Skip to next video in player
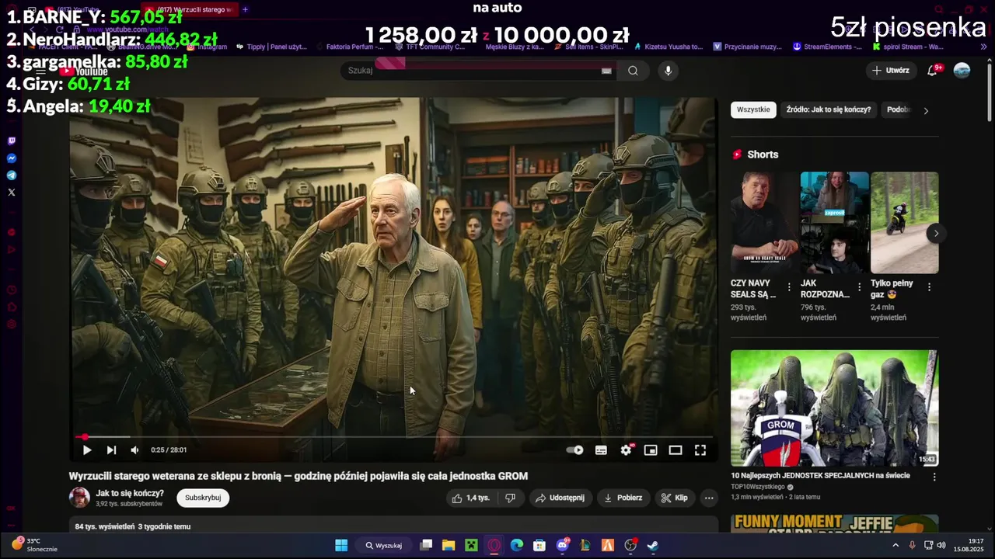Viewport: 995px width, 559px height. point(111,450)
